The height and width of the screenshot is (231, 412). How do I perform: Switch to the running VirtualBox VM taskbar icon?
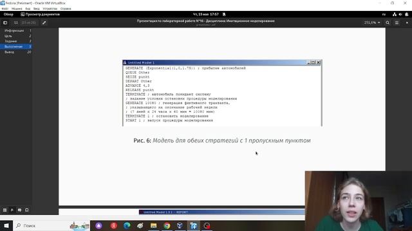pos(193,225)
